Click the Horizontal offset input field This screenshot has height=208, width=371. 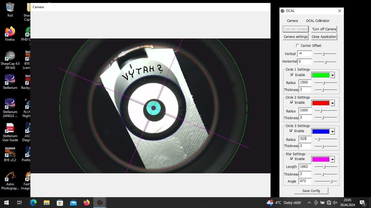pyautogui.click(x=304, y=61)
